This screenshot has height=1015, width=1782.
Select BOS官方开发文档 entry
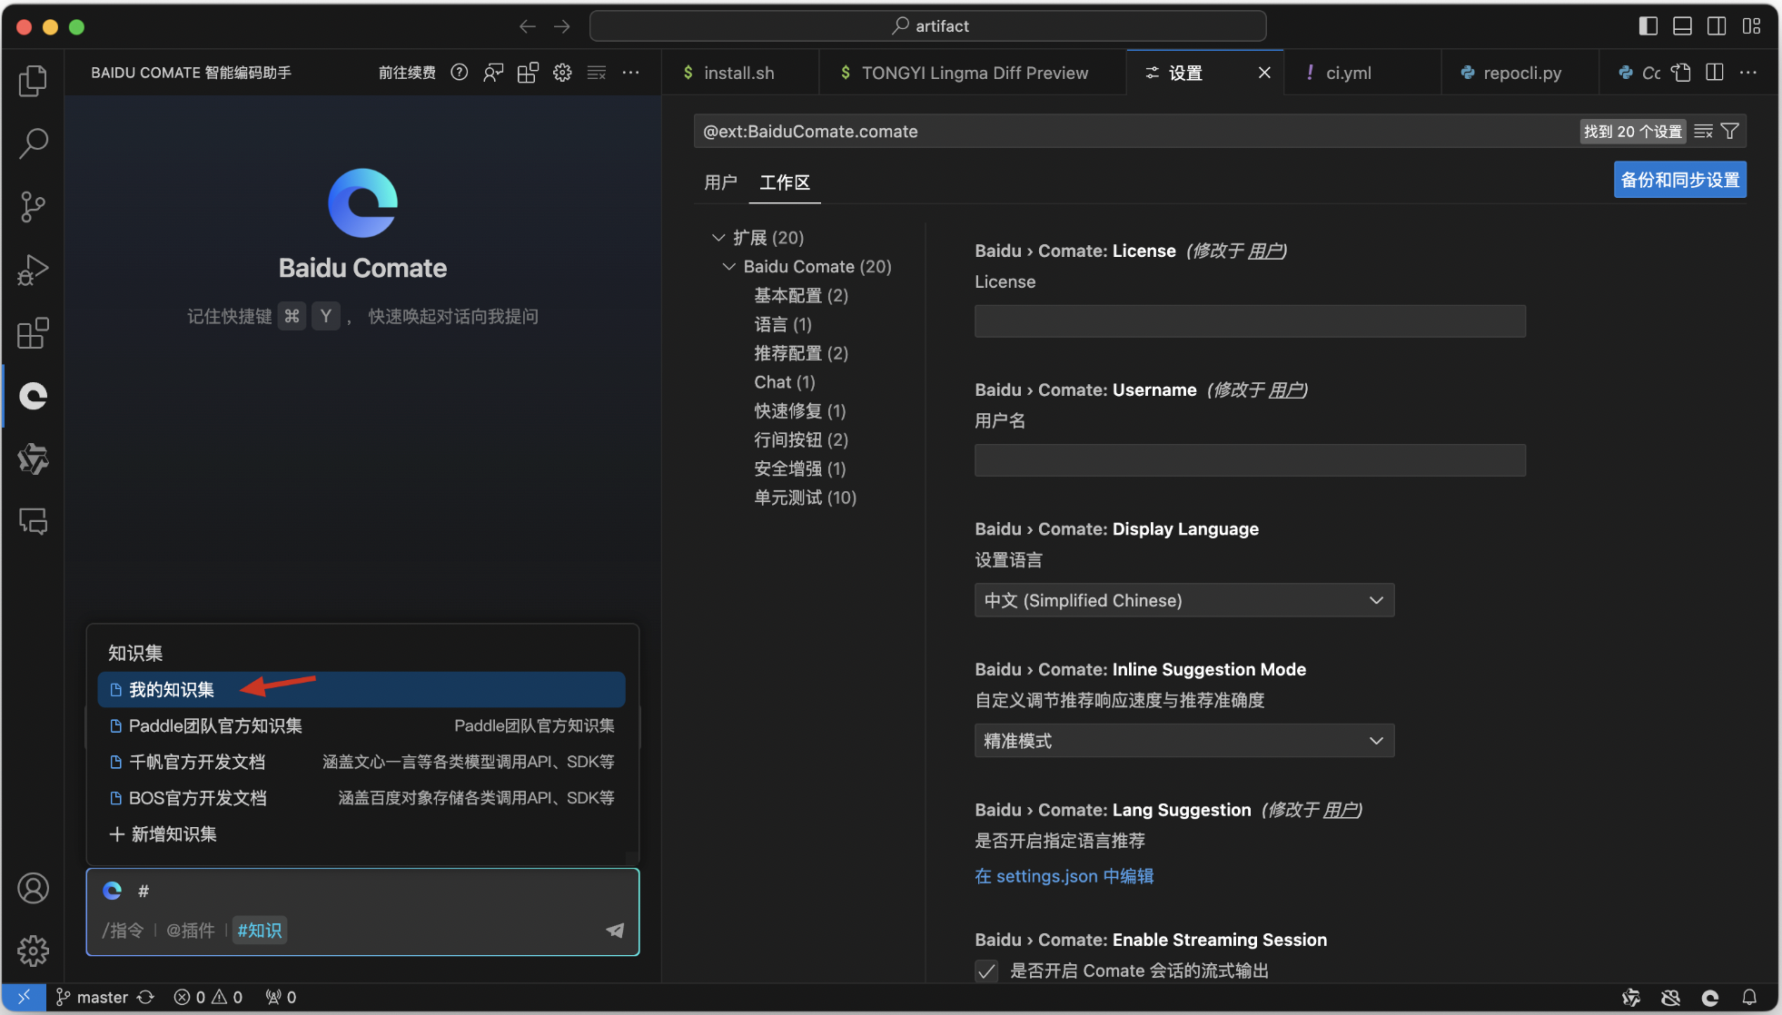point(362,798)
